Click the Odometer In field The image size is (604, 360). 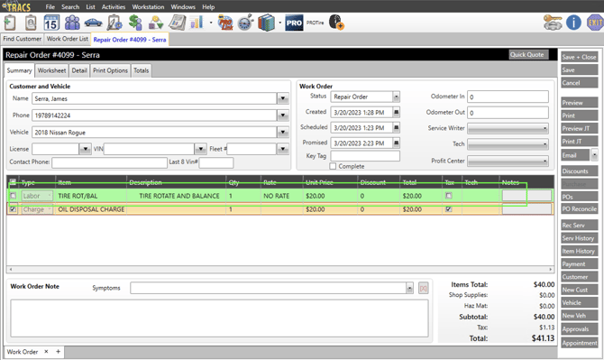(508, 97)
